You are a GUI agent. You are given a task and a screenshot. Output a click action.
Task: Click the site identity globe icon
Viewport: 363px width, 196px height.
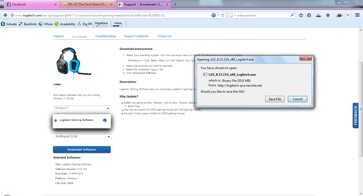(x=12, y=15)
